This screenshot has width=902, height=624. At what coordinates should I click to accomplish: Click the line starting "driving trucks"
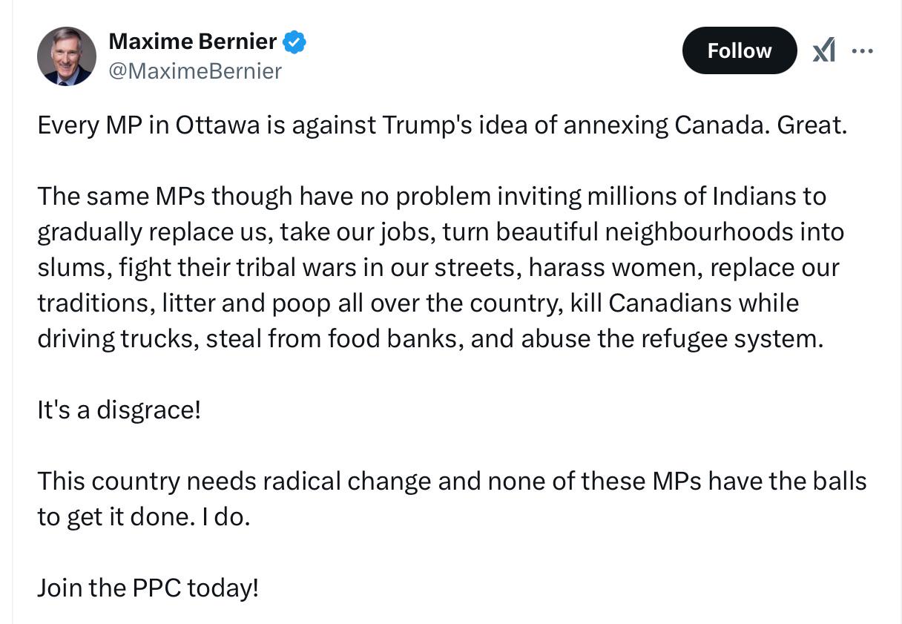430,338
